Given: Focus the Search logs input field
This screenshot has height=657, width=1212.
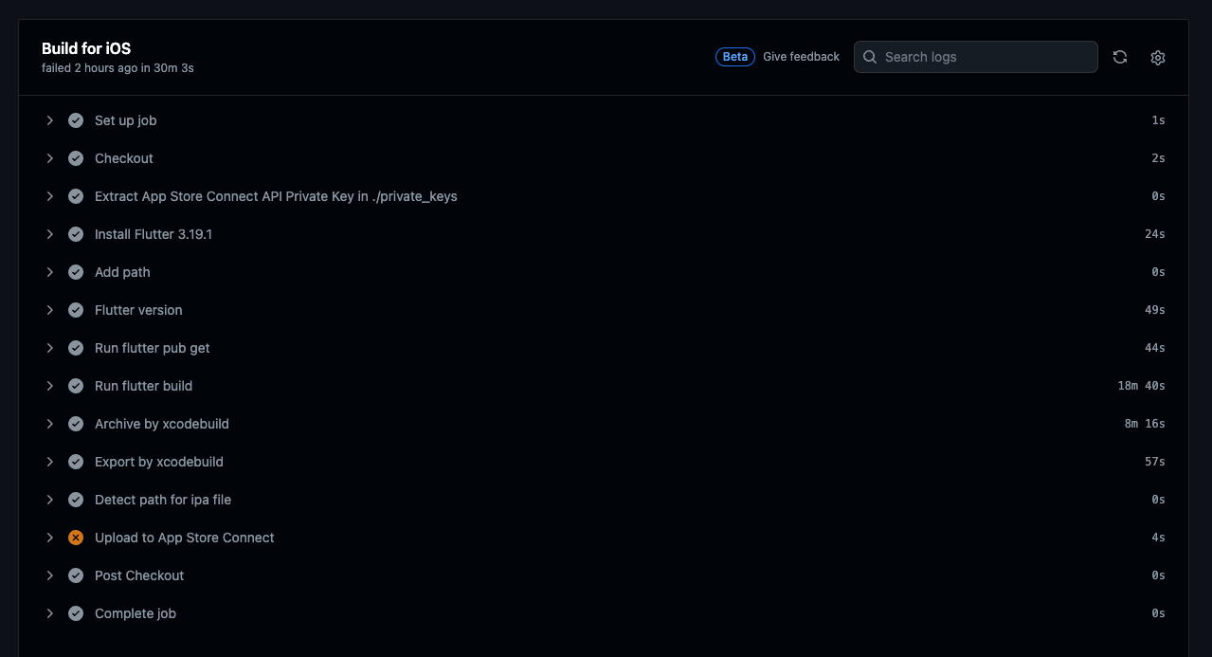Looking at the screenshot, I should click(x=976, y=57).
